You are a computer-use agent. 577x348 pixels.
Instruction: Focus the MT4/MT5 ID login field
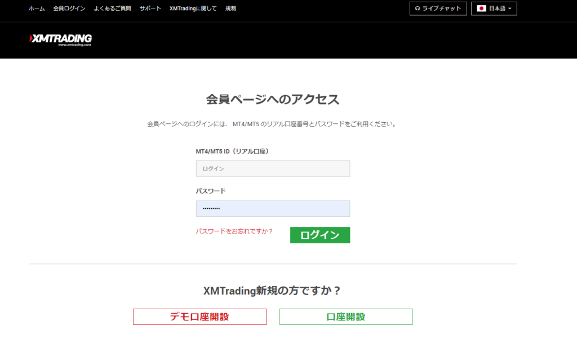coord(273,168)
